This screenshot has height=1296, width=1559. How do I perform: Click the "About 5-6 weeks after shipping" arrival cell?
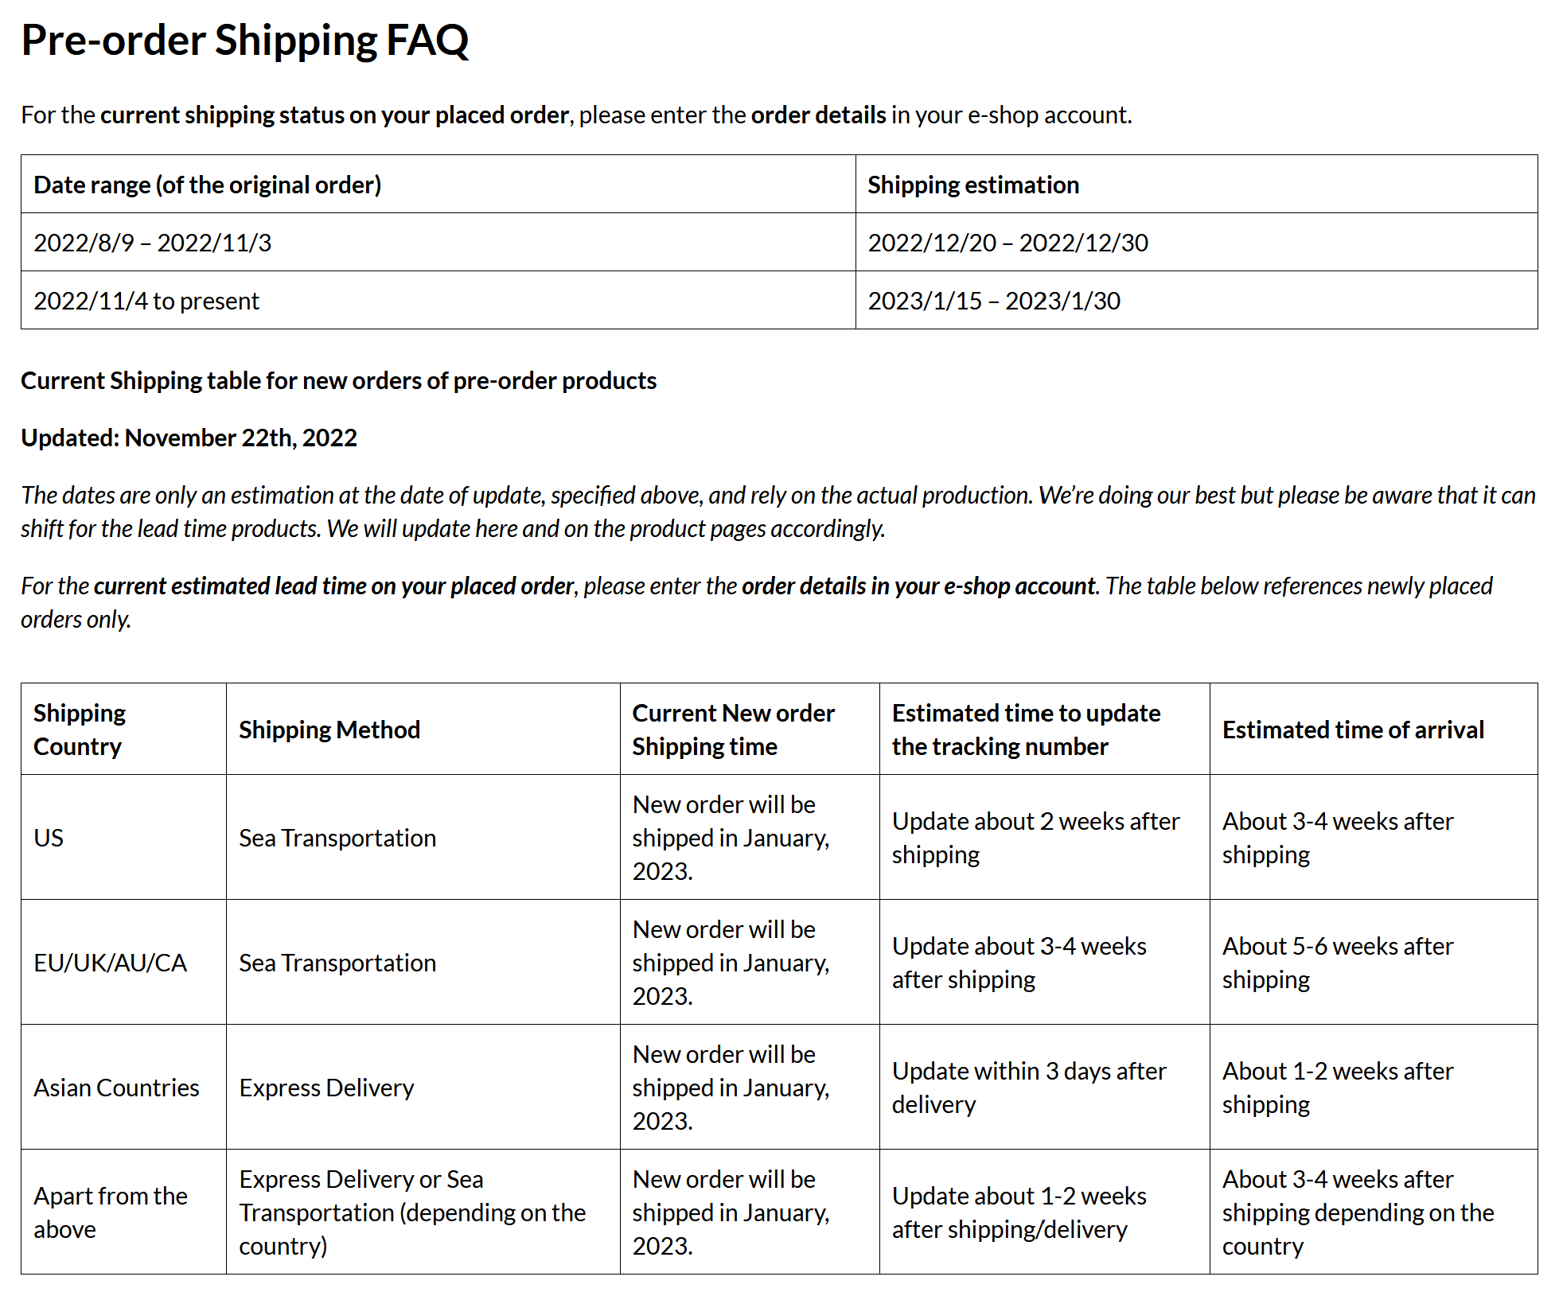click(x=1337, y=963)
